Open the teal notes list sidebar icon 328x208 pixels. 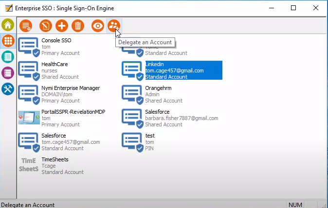(8, 57)
